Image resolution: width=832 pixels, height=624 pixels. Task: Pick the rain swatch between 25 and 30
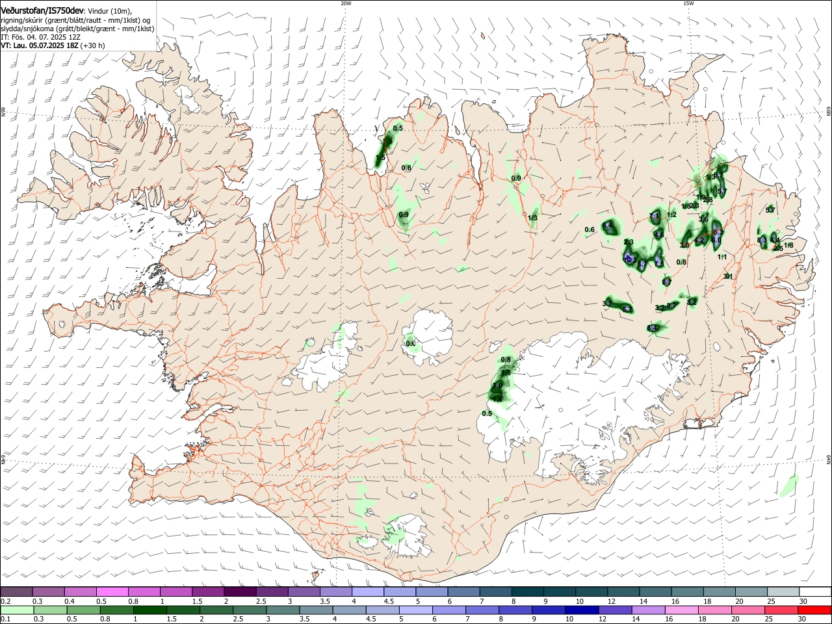[783, 610]
